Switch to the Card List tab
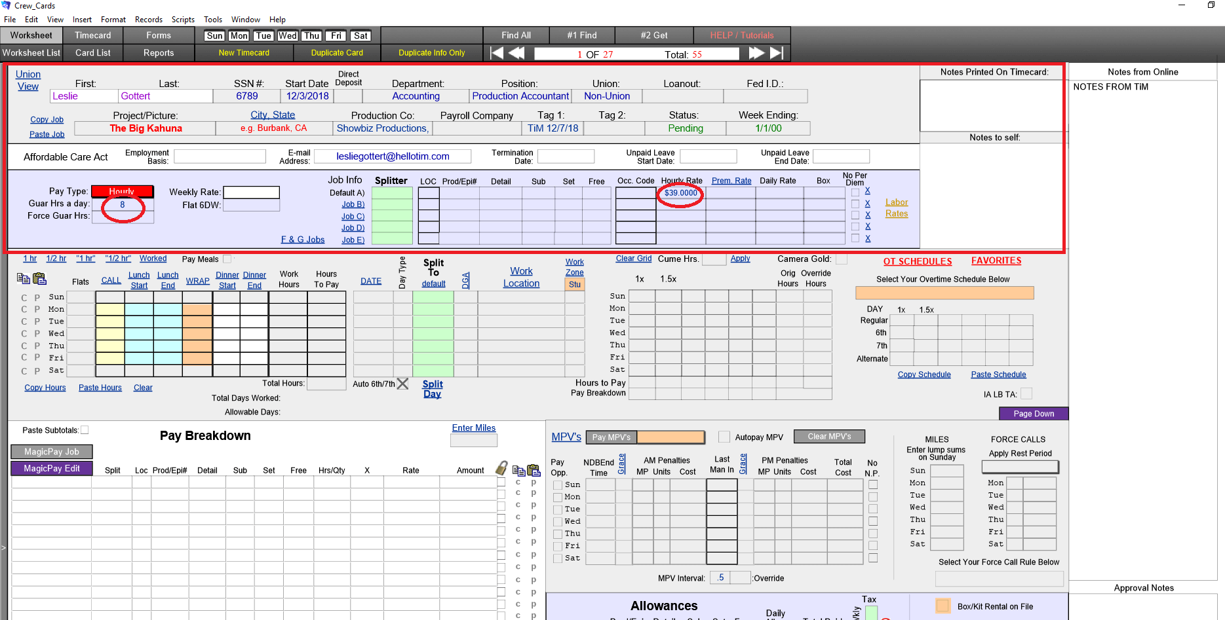This screenshot has width=1225, height=620. (x=93, y=53)
